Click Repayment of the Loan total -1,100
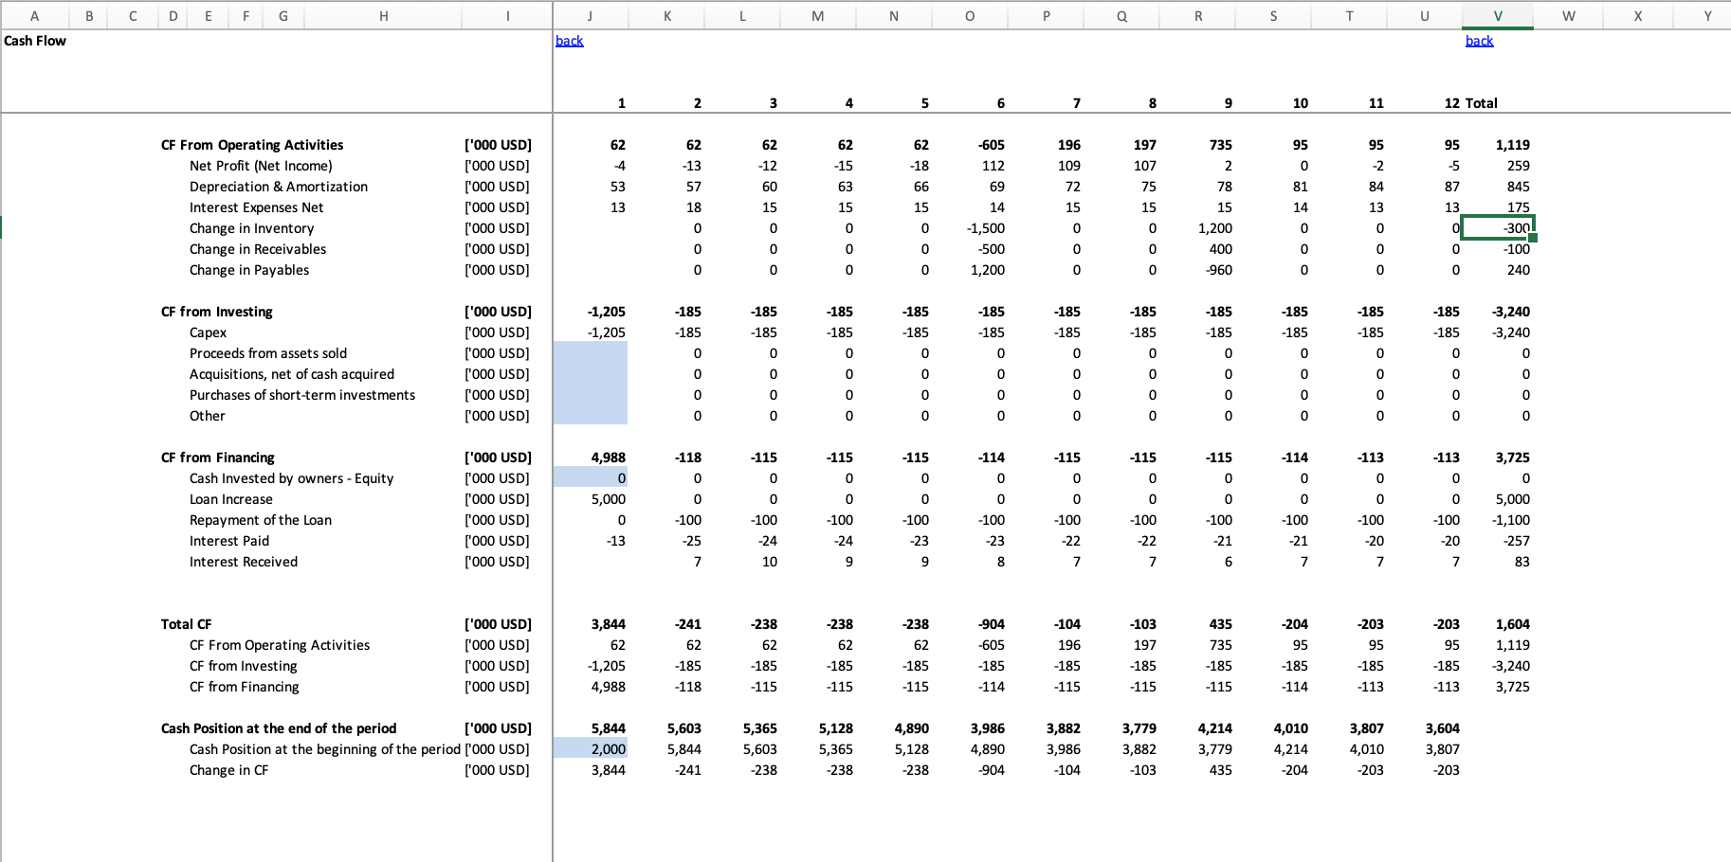This screenshot has width=1731, height=862. tap(1511, 520)
